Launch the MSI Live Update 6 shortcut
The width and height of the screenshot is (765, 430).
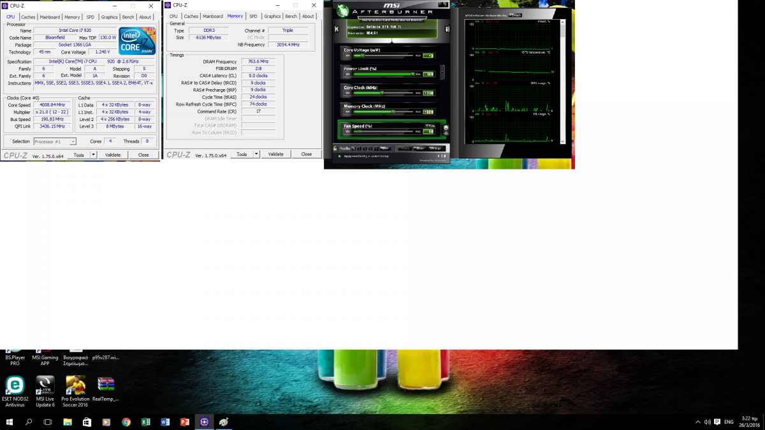click(45, 391)
